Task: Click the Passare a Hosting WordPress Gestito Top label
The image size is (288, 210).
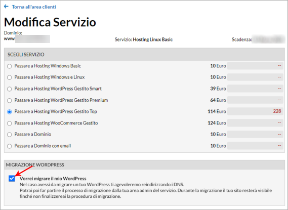Action: point(56,111)
